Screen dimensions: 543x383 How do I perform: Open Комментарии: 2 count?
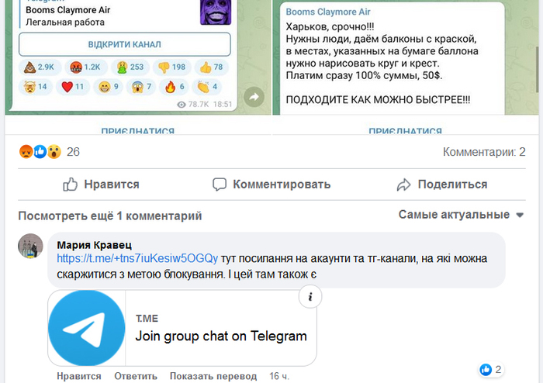(x=484, y=152)
